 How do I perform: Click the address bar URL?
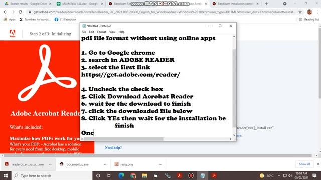[164, 12]
